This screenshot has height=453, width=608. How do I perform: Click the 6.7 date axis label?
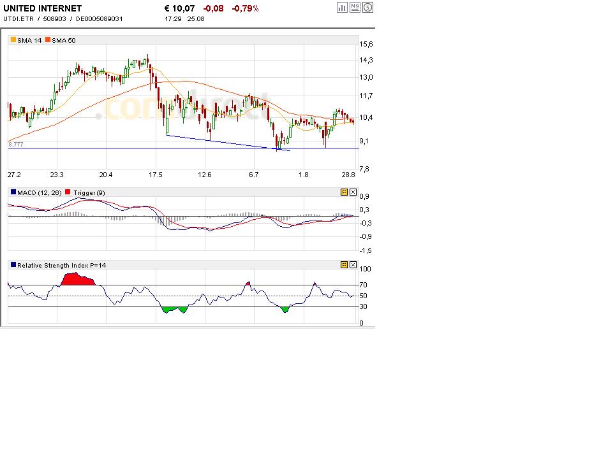tap(253, 175)
